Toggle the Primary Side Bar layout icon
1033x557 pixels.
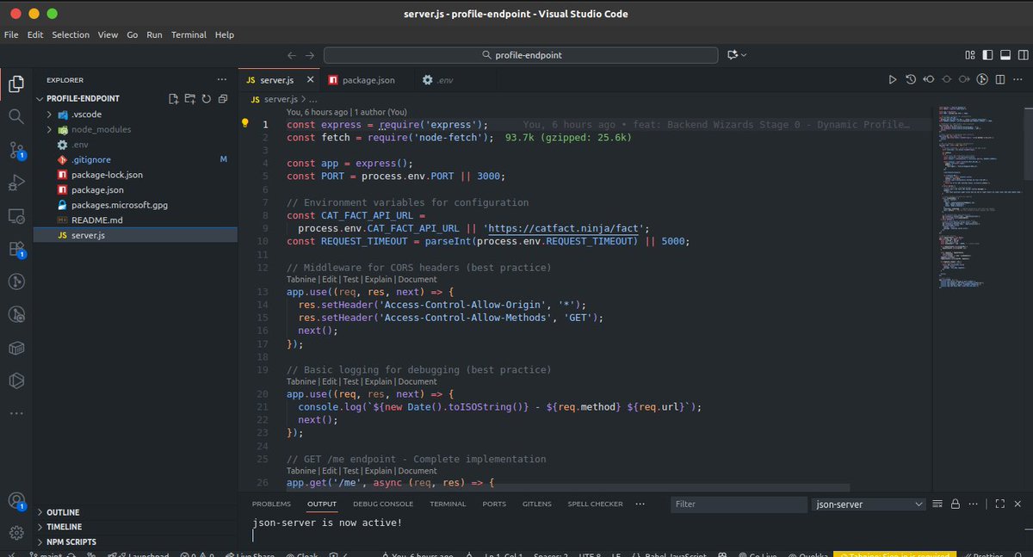987,55
